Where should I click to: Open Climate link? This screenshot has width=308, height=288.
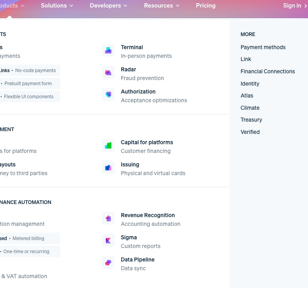click(x=250, y=108)
